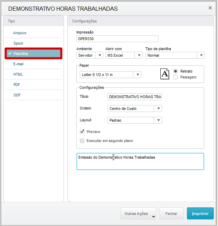
Task: Click the Impressão field containing GPER330
Action: 117,39
